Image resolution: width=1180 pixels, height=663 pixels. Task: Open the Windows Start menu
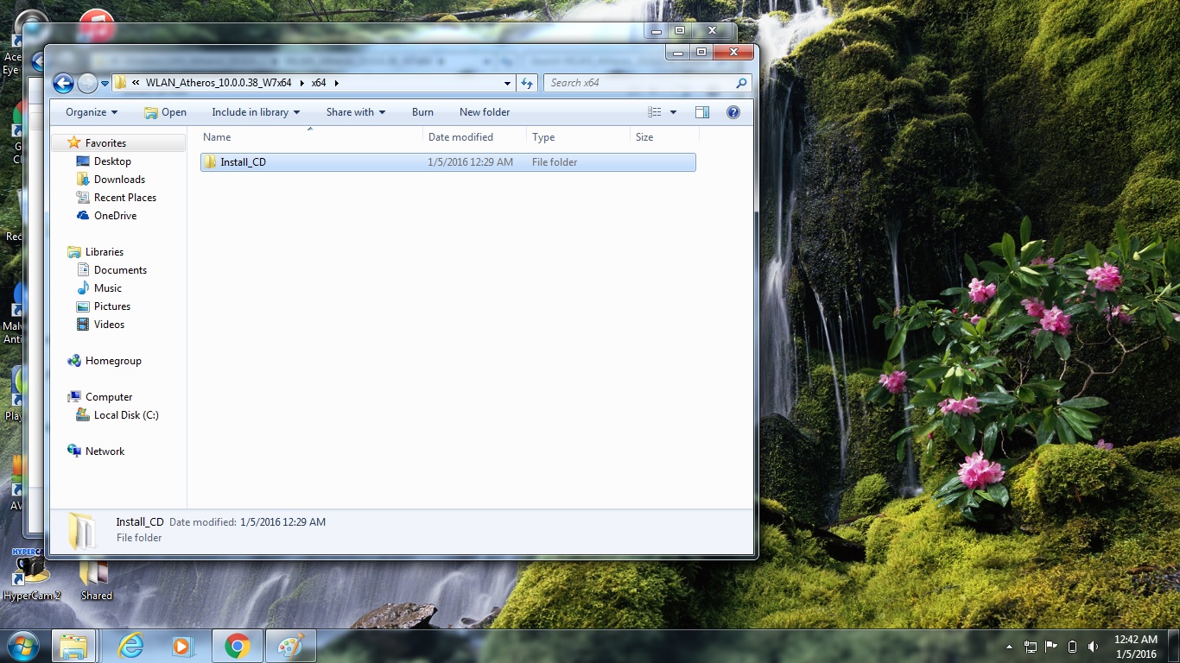click(22, 646)
